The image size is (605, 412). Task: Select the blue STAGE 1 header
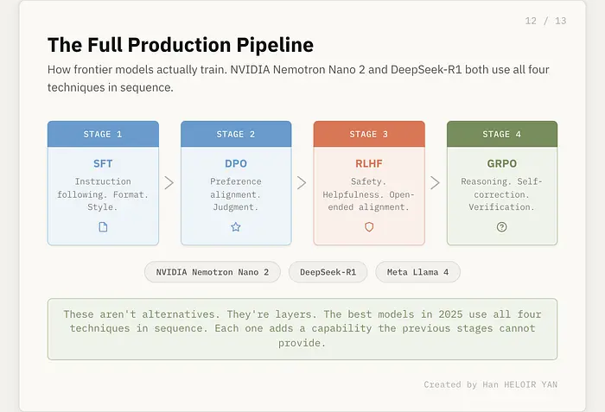(103, 134)
